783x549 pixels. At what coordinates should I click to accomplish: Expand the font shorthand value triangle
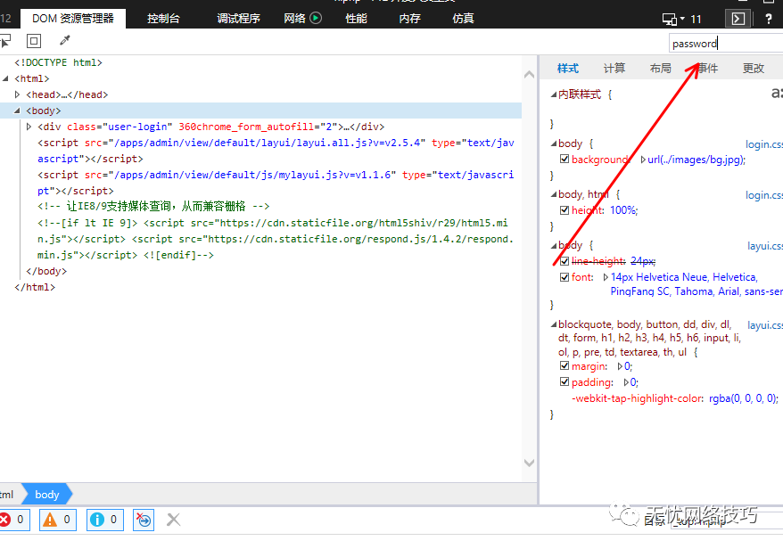[606, 277]
